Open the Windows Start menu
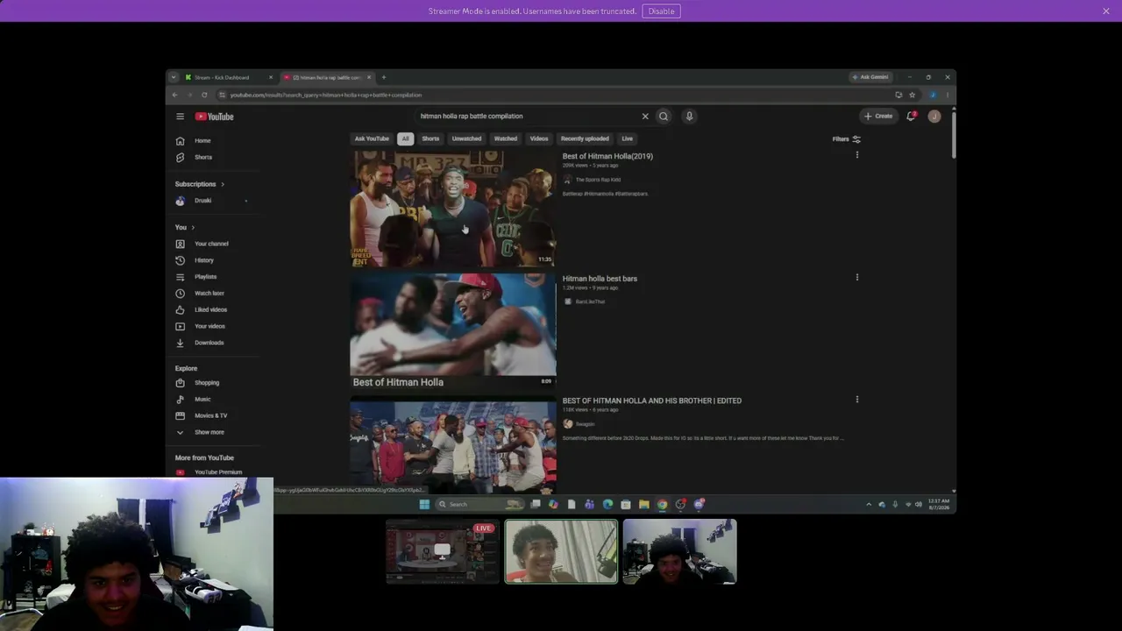This screenshot has height=631, width=1122. point(424,505)
